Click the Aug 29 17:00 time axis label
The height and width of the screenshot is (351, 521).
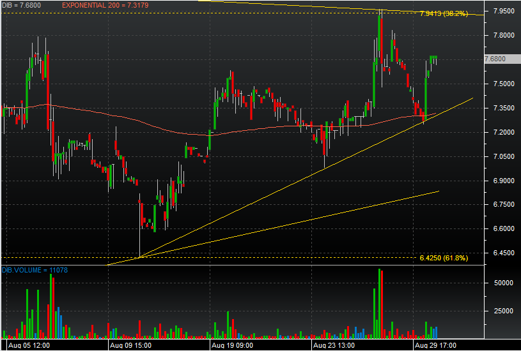point(437,345)
